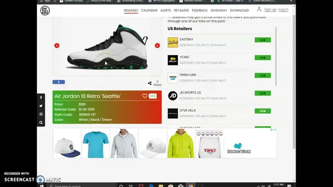Click the Link button for JD SPORTS US
This screenshot has height=187, width=333.
click(263, 94)
